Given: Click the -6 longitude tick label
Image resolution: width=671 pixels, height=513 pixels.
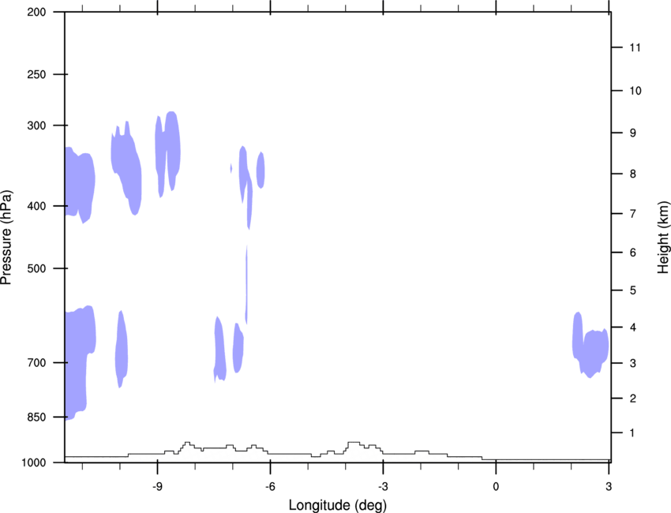Looking at the screenshot, I should coord(270,486).
